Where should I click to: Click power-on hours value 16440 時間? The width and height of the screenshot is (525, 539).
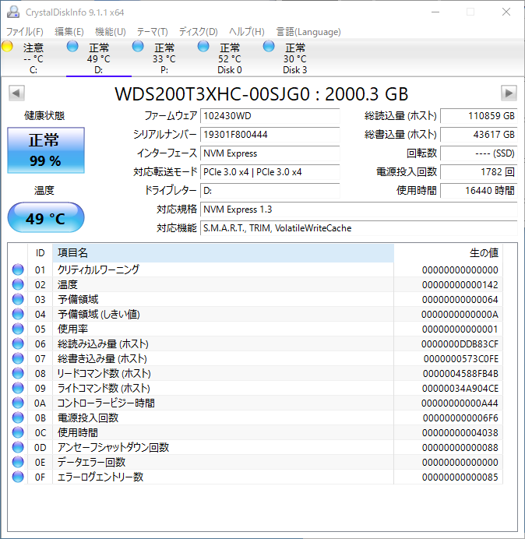(478, 190)
